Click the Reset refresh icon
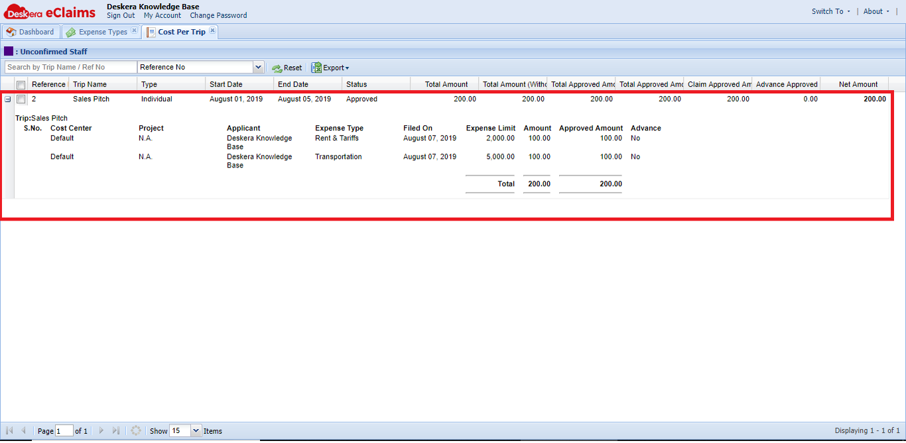906x443 pixels. [x=277, y=68]
